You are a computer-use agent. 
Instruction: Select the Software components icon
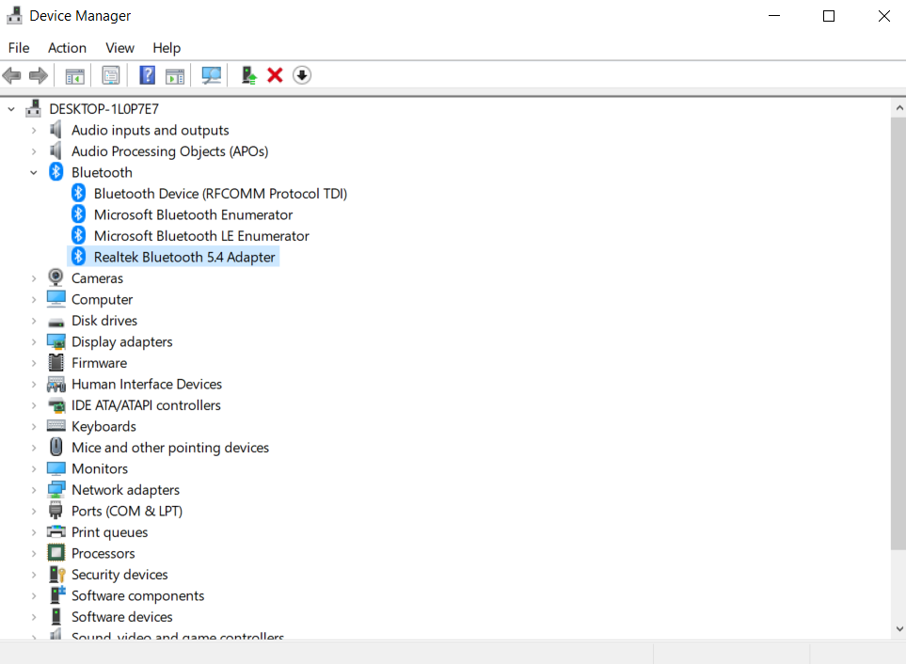tap(57, 594)
